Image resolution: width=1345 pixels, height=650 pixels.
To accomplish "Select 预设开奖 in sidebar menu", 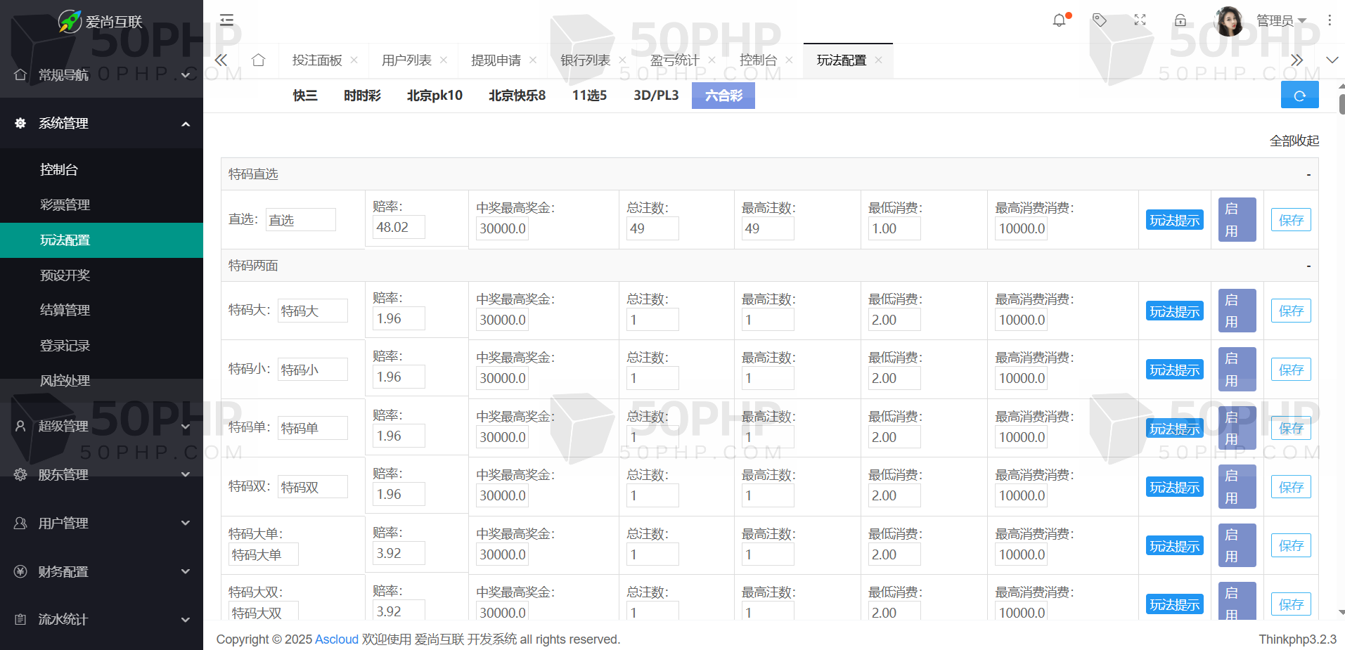I will point(65,275).
